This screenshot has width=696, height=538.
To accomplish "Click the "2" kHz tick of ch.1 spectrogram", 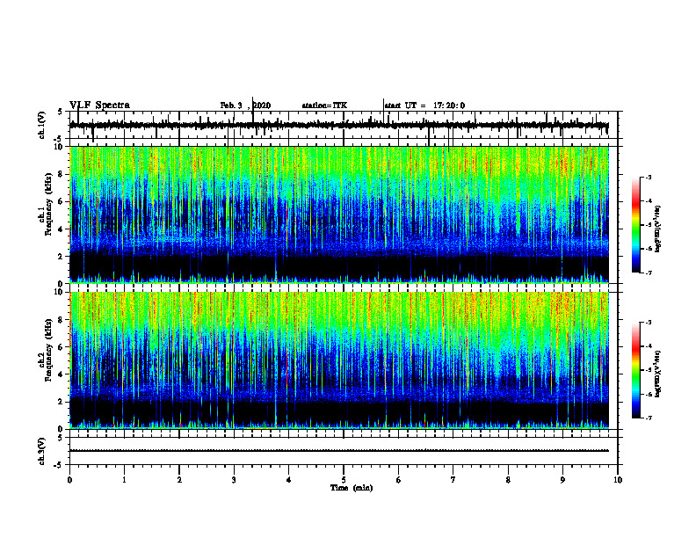I will 61,257.
